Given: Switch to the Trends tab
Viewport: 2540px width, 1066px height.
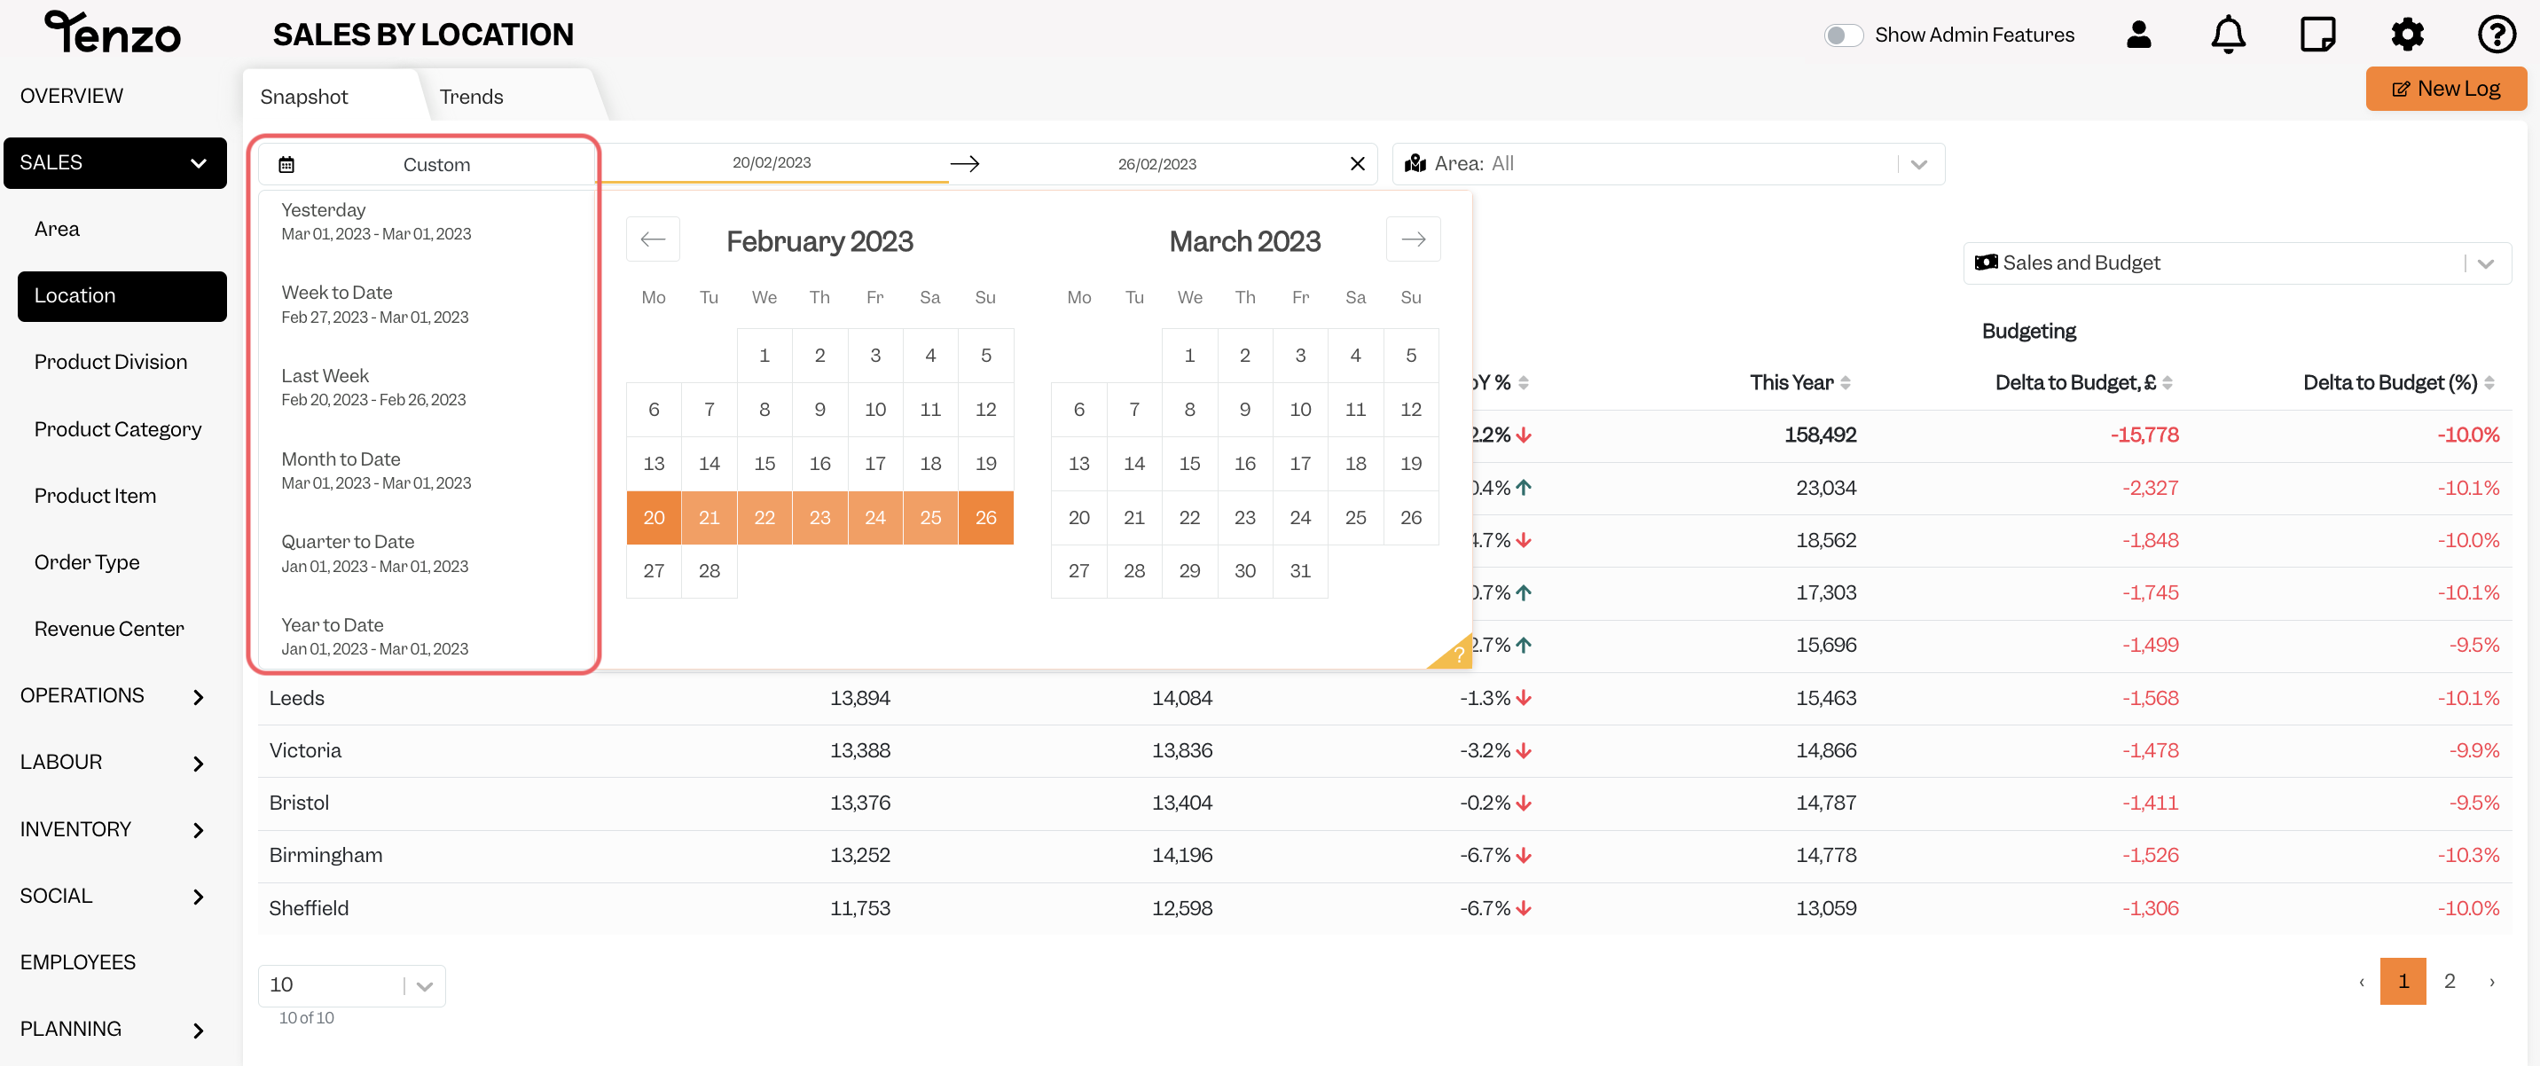Looking at the screenshot, I should [x=470, y=97].
